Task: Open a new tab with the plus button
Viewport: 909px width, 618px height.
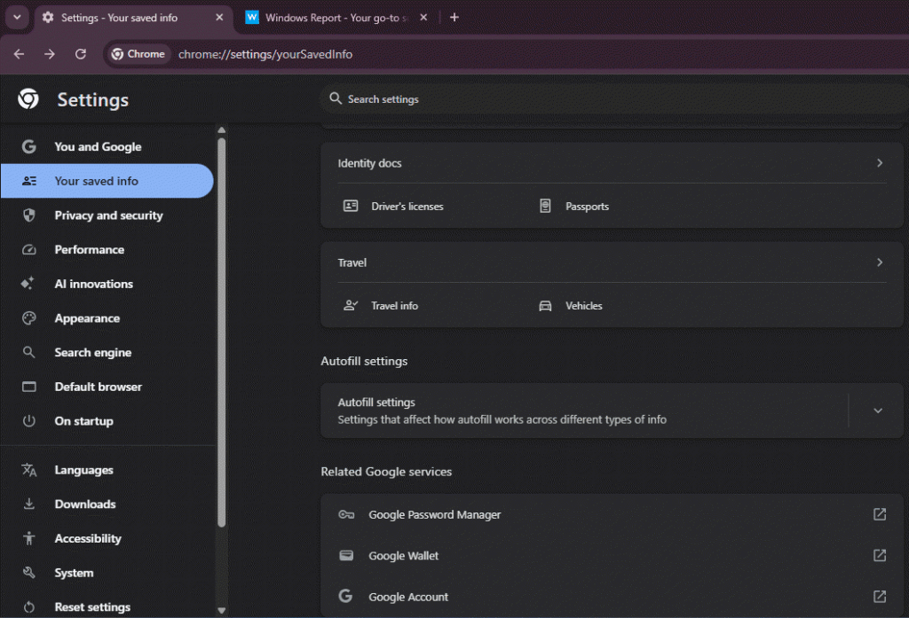Action: (x=454, y=18)
